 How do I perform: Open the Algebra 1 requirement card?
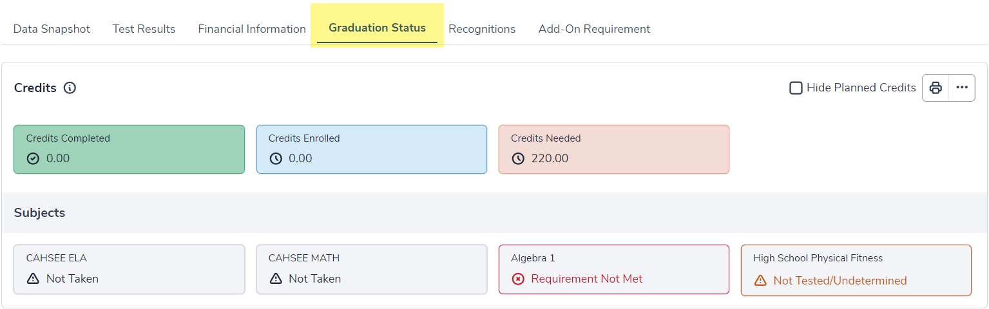coord(613,269)
